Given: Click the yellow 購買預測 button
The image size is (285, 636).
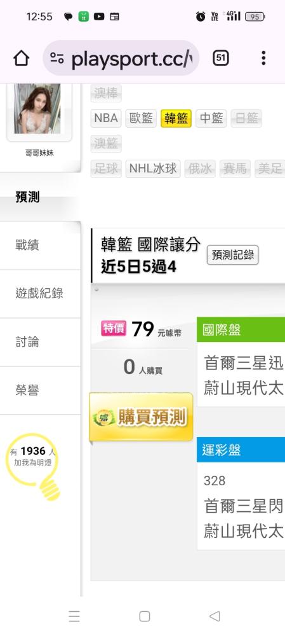Looking at the screenshot, I should [141, 417].
